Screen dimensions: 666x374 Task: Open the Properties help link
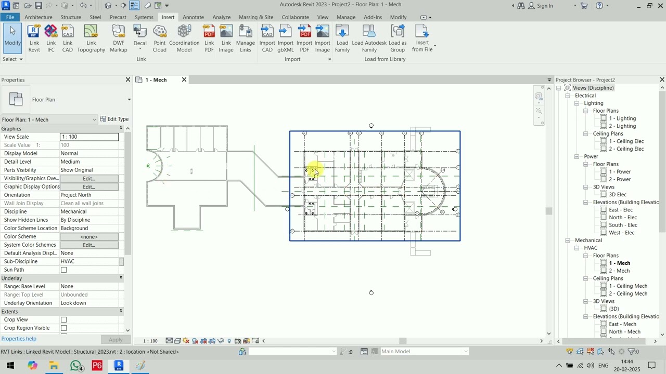click(19, 339)
